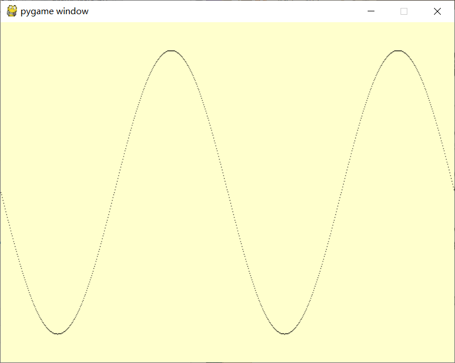Click the "pygame window" title text
The image size is (455, 363).
(x=54, y=11)
